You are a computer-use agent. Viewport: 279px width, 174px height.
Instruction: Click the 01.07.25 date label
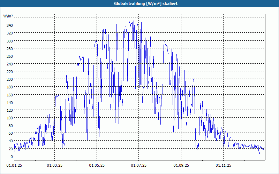pyautogui.click(x=139, y=166)
